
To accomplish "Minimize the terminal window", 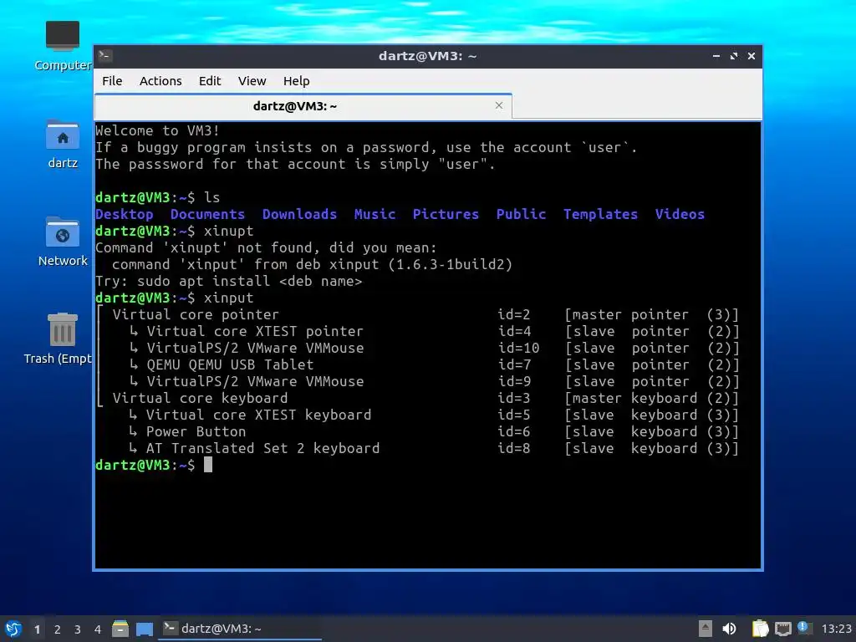I will [716, 56].
